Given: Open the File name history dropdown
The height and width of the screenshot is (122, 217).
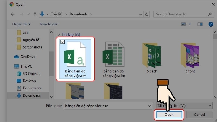Looking at the screenshot, I should point(149,106).
